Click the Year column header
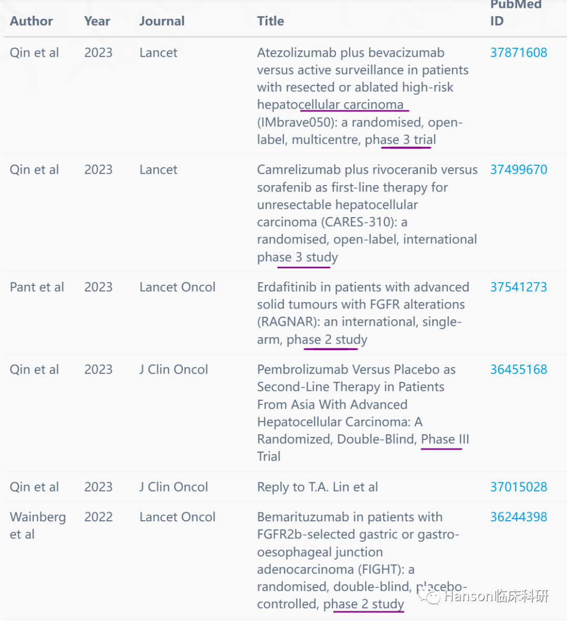Viewport: 567px width, 621px height. 97,21
